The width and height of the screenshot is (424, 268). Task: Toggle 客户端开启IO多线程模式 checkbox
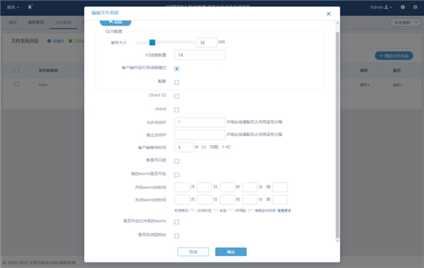click(x=177, y=69)
